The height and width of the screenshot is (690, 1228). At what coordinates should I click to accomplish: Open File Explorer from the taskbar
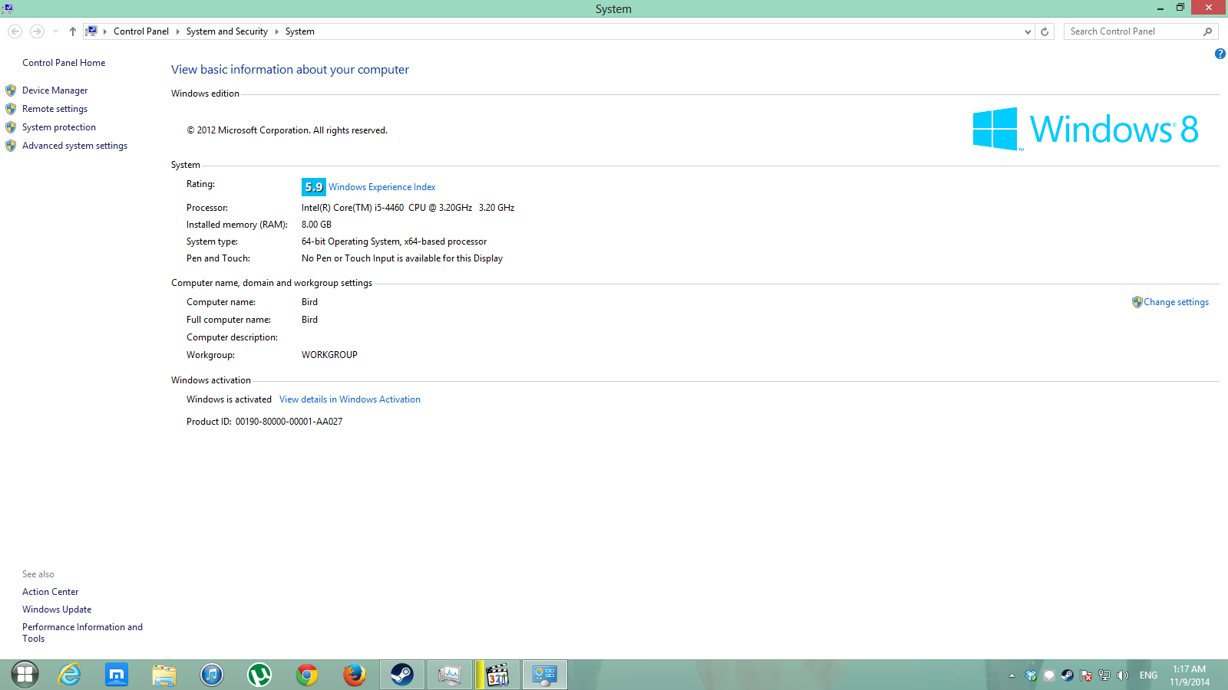click(163, 675)
